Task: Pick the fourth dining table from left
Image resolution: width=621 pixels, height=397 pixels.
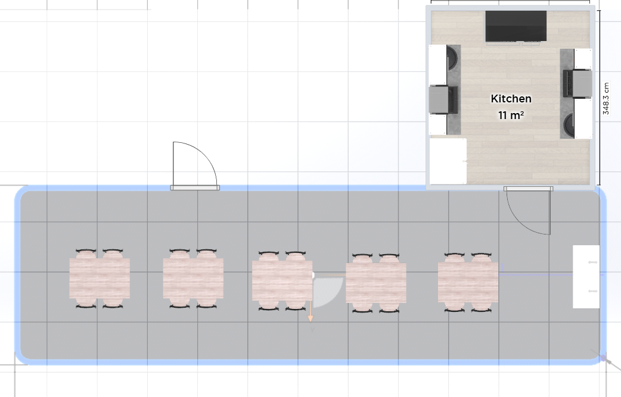Action: [376, 283]
